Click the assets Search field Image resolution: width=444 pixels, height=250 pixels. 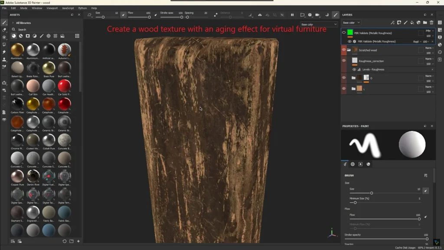point(47,30)
